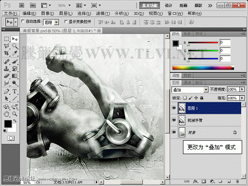Image resolution: width=248 pixels, height=186 pixels.
Task: Open the 填充 slider arrow
Action: pos(242,98)
